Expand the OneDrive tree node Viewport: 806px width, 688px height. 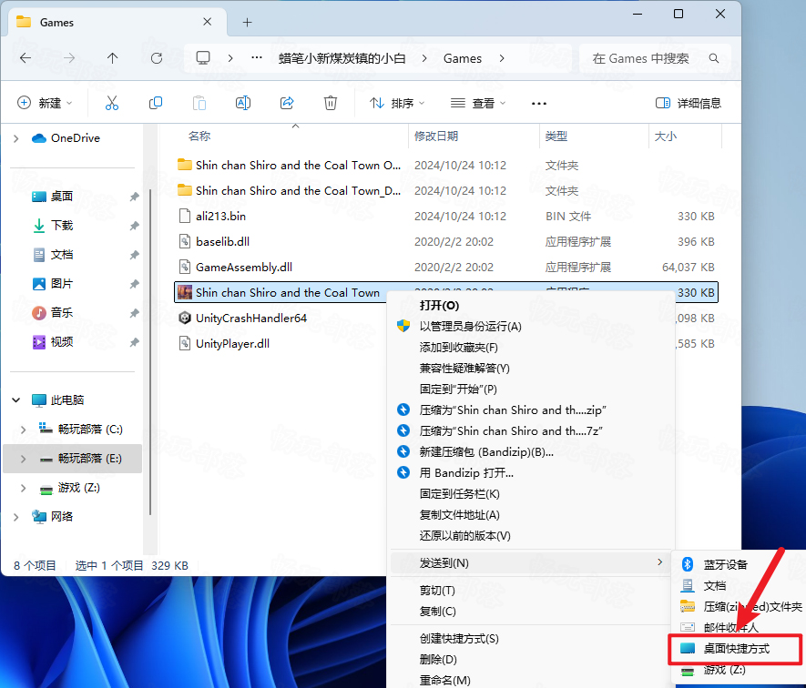tap(15, 138)
